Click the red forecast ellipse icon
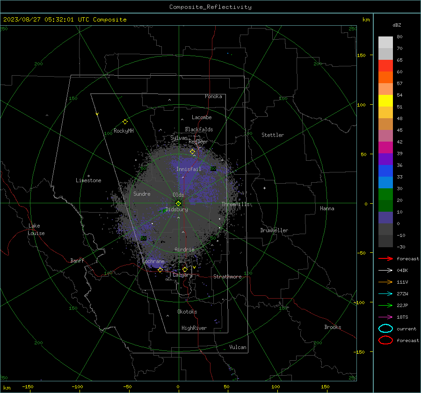Image resolution: width=421 pixels, height=393 pixels. (x=385, y=340)
